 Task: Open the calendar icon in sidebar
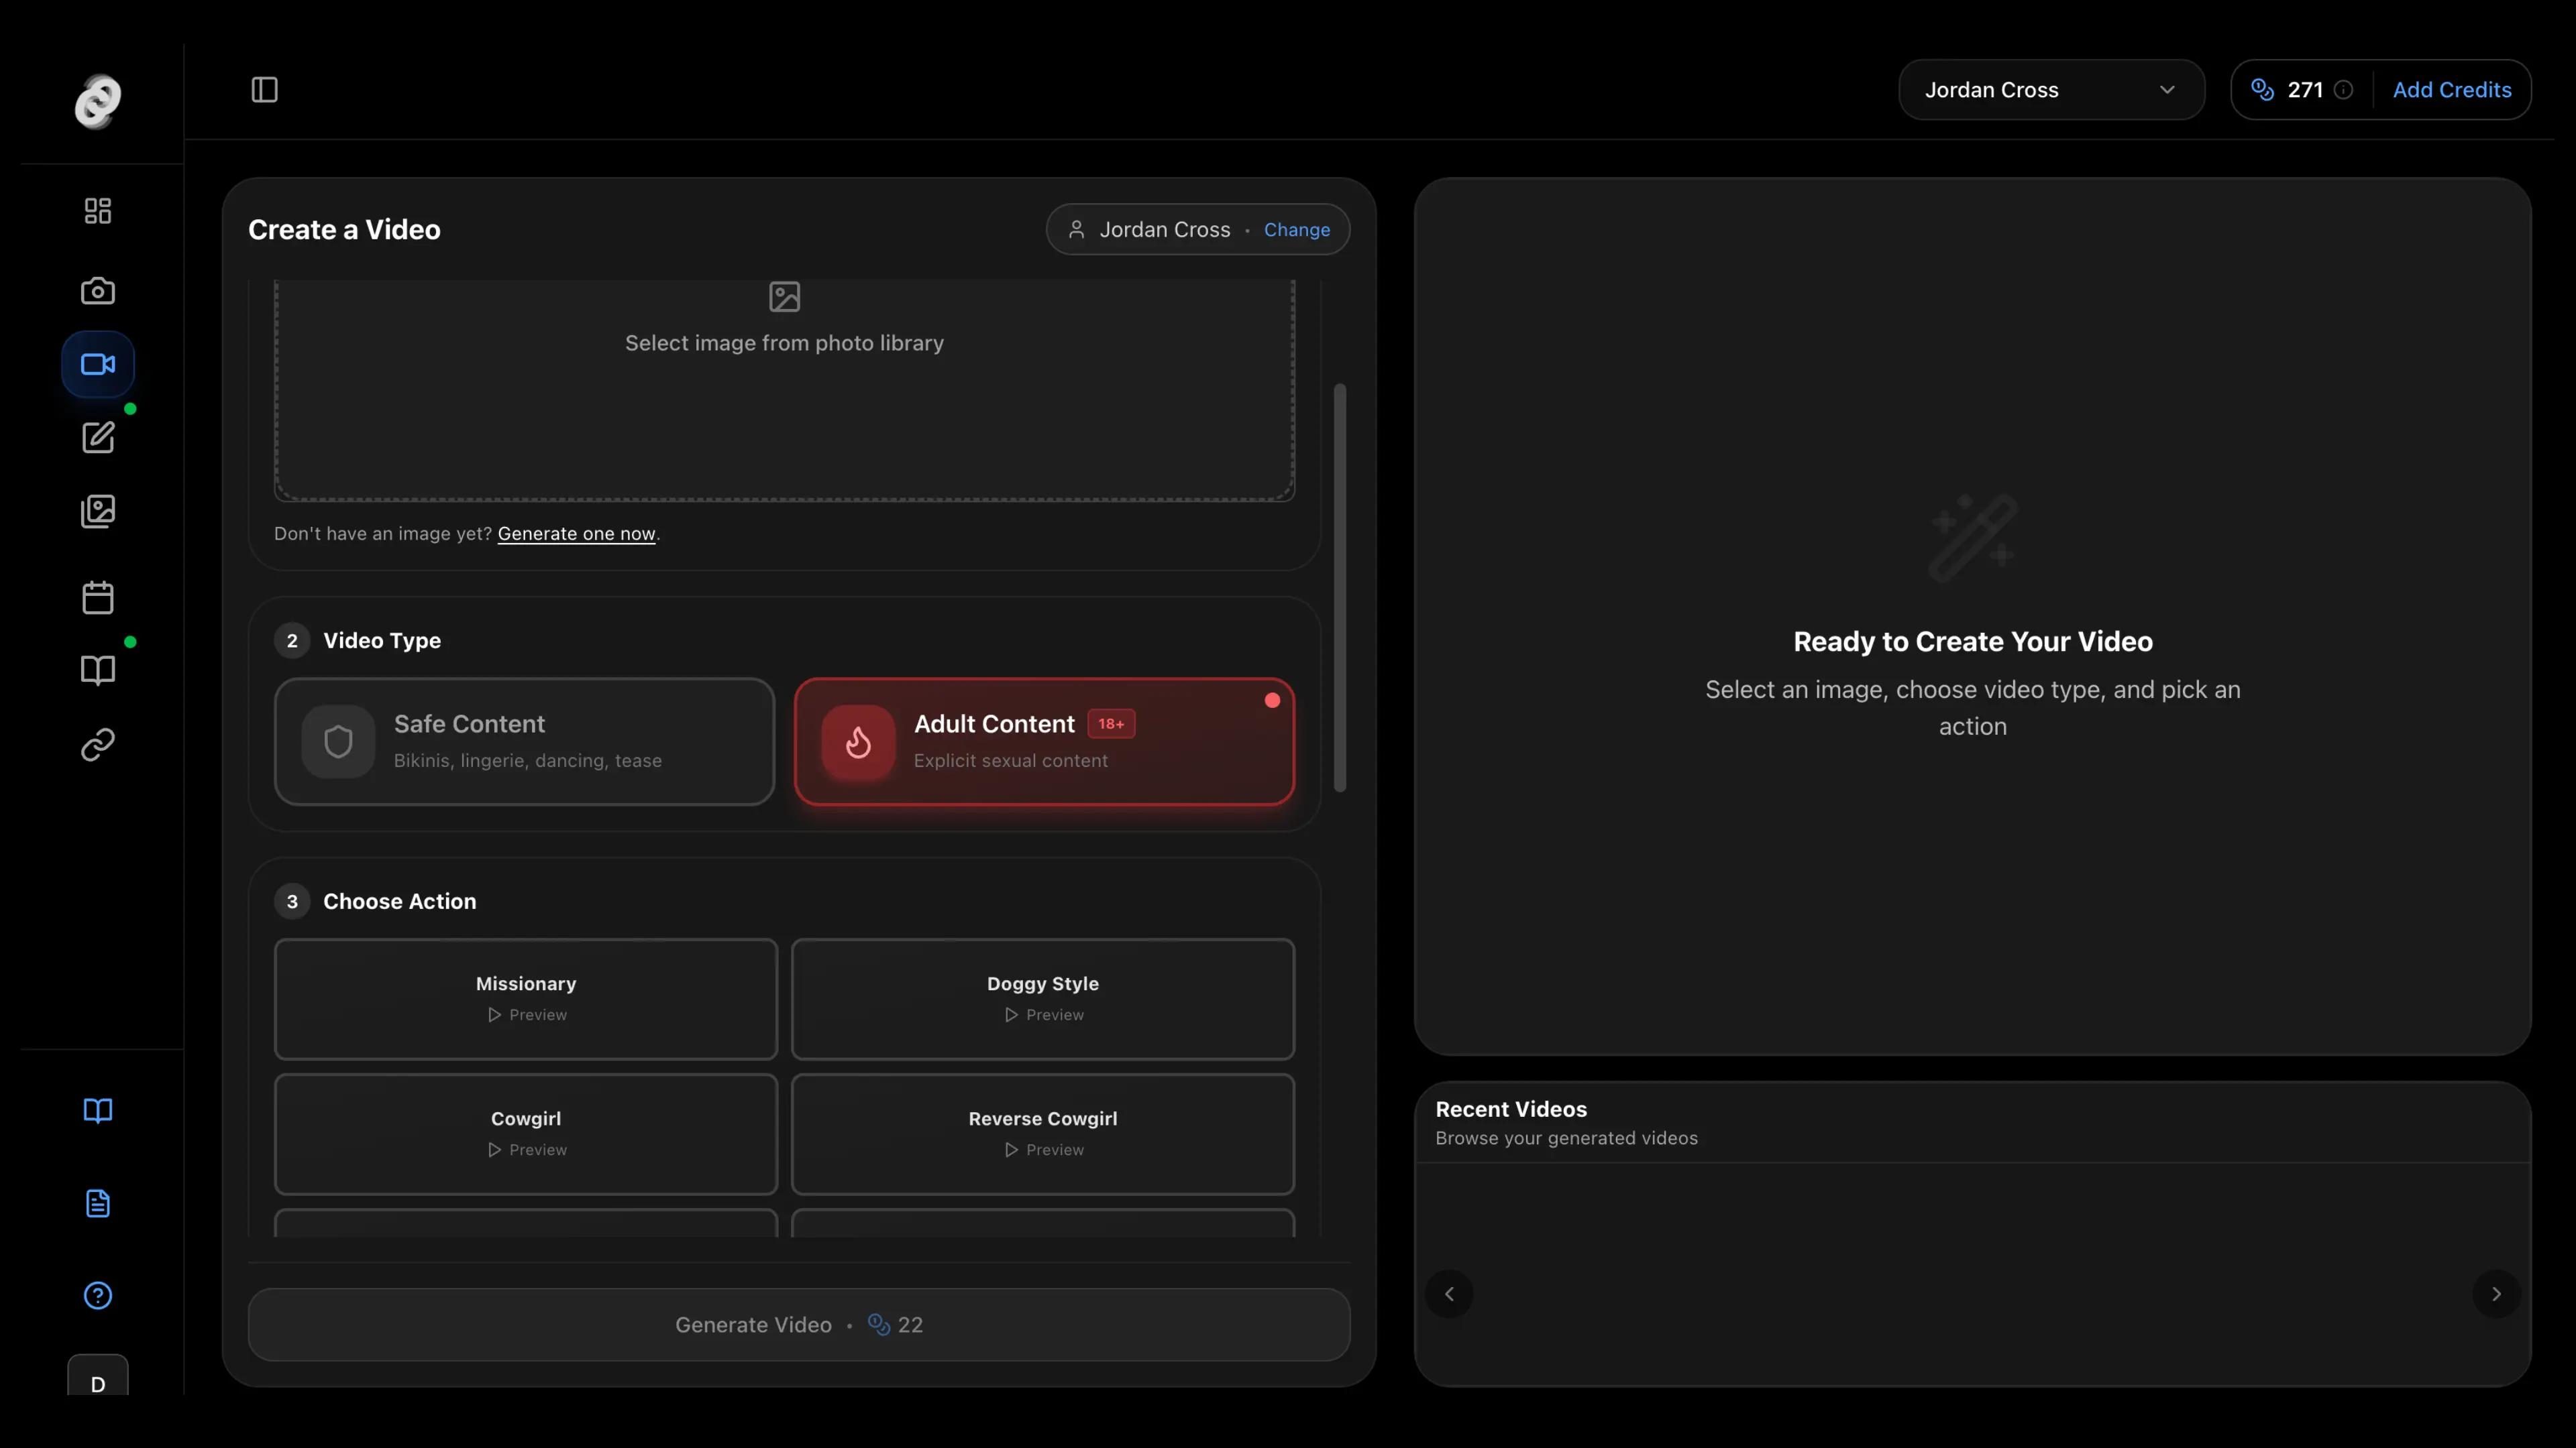coord(97,597)
